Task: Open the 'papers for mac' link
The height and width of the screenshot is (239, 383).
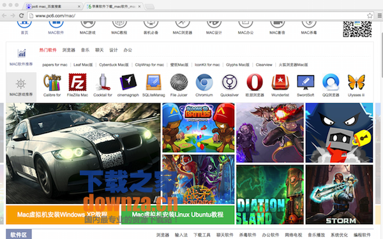Action: point(55,64)
